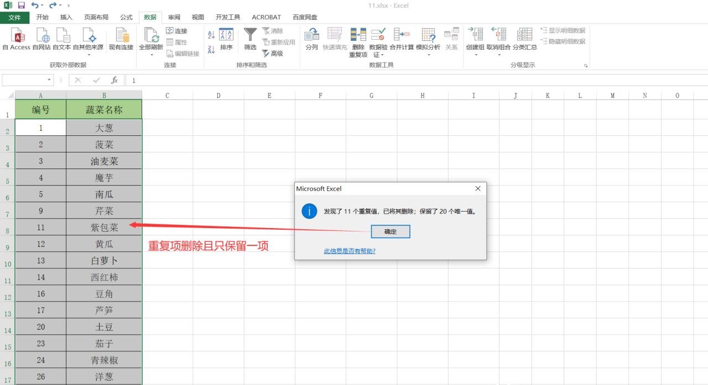Viewport: 708px width, 385px height.
Task: Switch to the 百度网盘 tab
Action: pos(305,18)
